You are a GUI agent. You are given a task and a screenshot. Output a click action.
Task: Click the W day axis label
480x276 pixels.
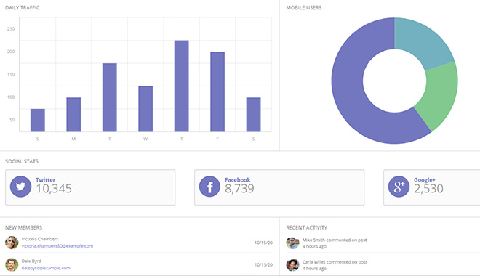tap(145, 139)
